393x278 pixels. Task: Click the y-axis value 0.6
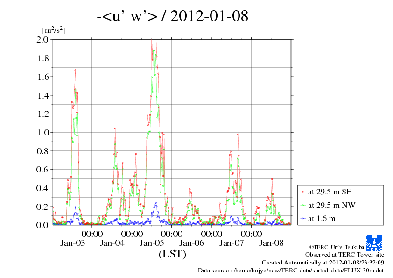point(42,169)
